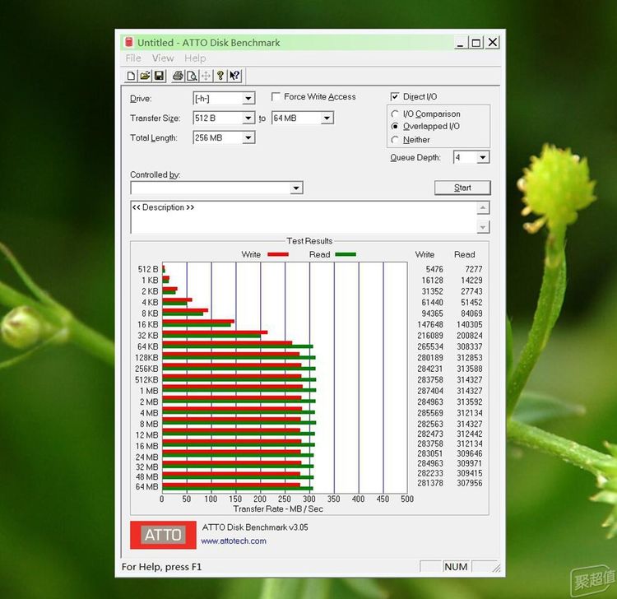This screenshot has height=599, width=617.
Task: Click the Save floppy disk icon
Action: 159,76
